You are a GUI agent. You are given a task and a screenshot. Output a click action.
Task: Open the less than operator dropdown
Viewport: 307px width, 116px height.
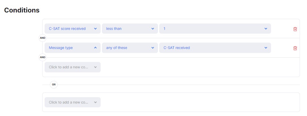[x=130, y=29]
